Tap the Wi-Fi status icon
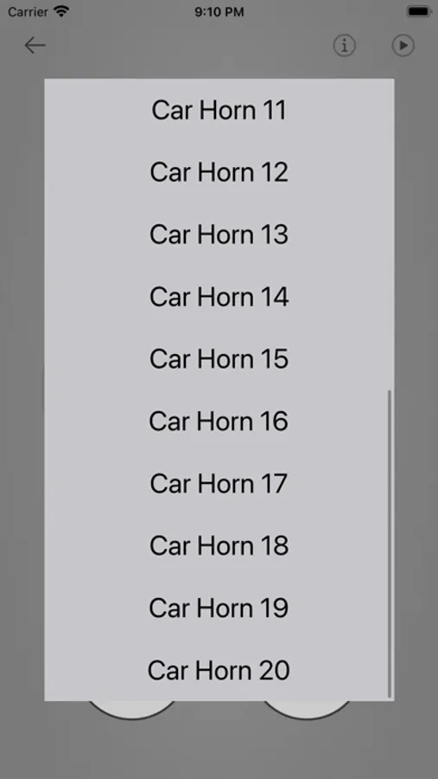The width and height of the screenshot is (438, 779). pyautogui.click(x=61, y=11)
